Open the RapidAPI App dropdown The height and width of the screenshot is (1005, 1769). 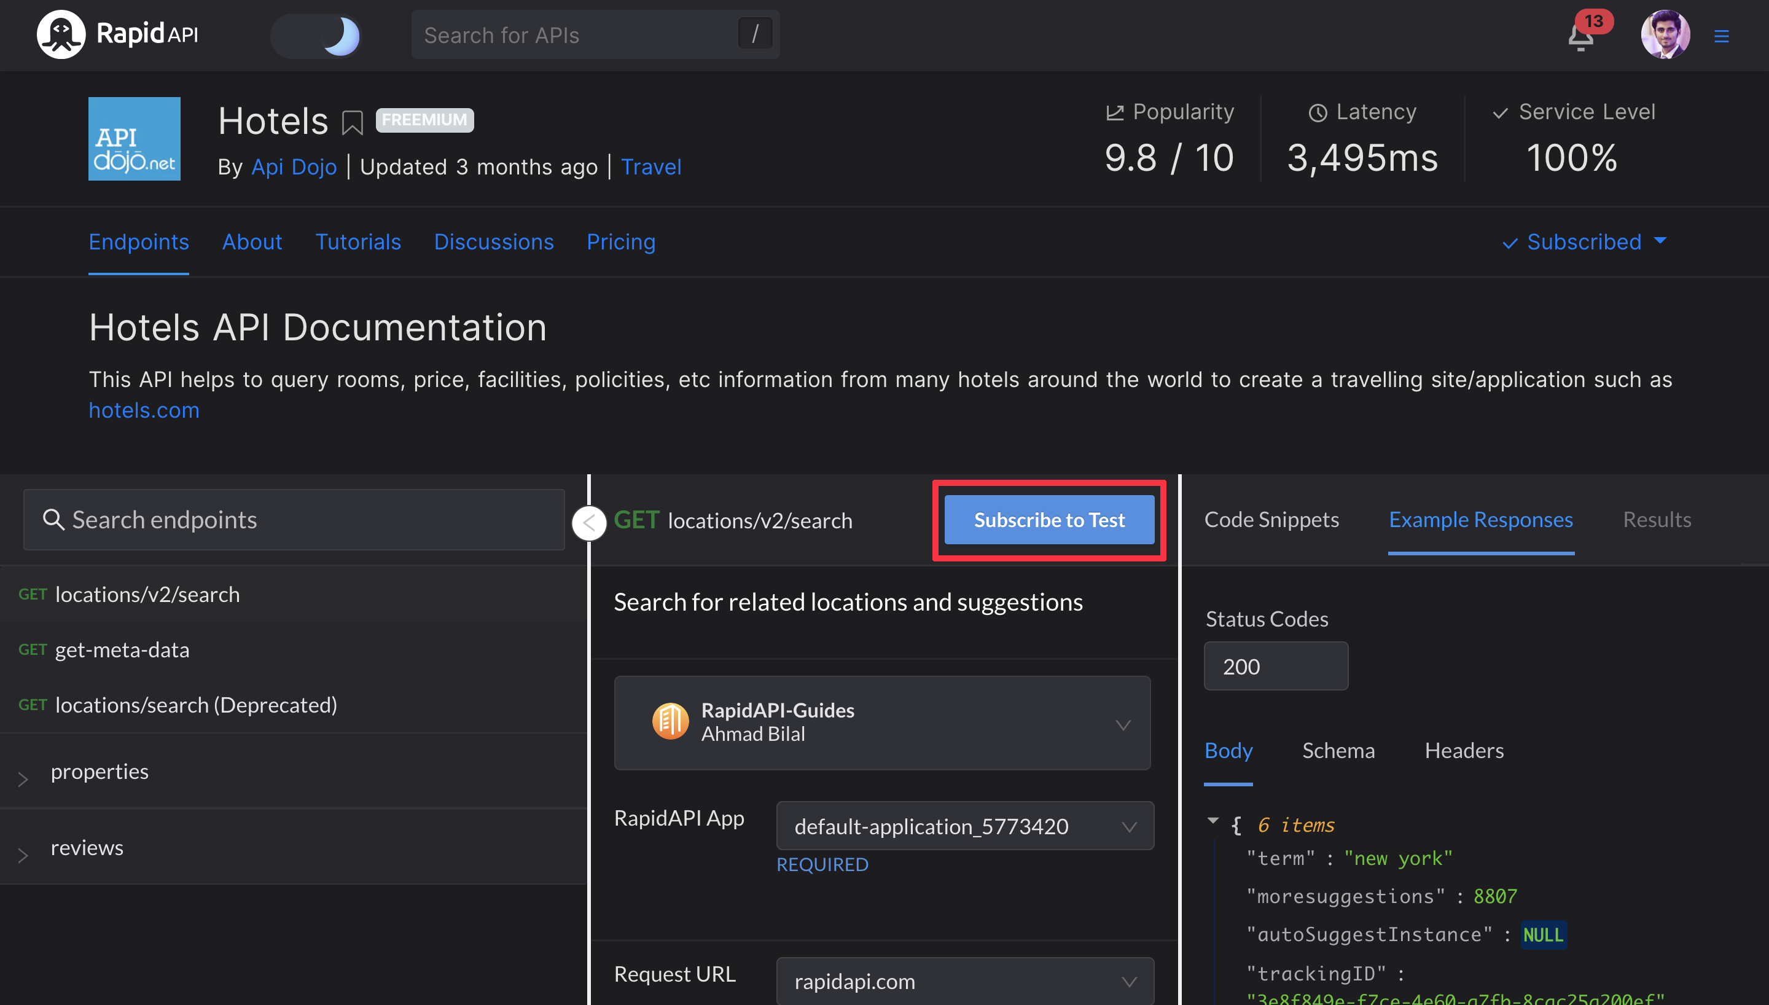(964, 826)
